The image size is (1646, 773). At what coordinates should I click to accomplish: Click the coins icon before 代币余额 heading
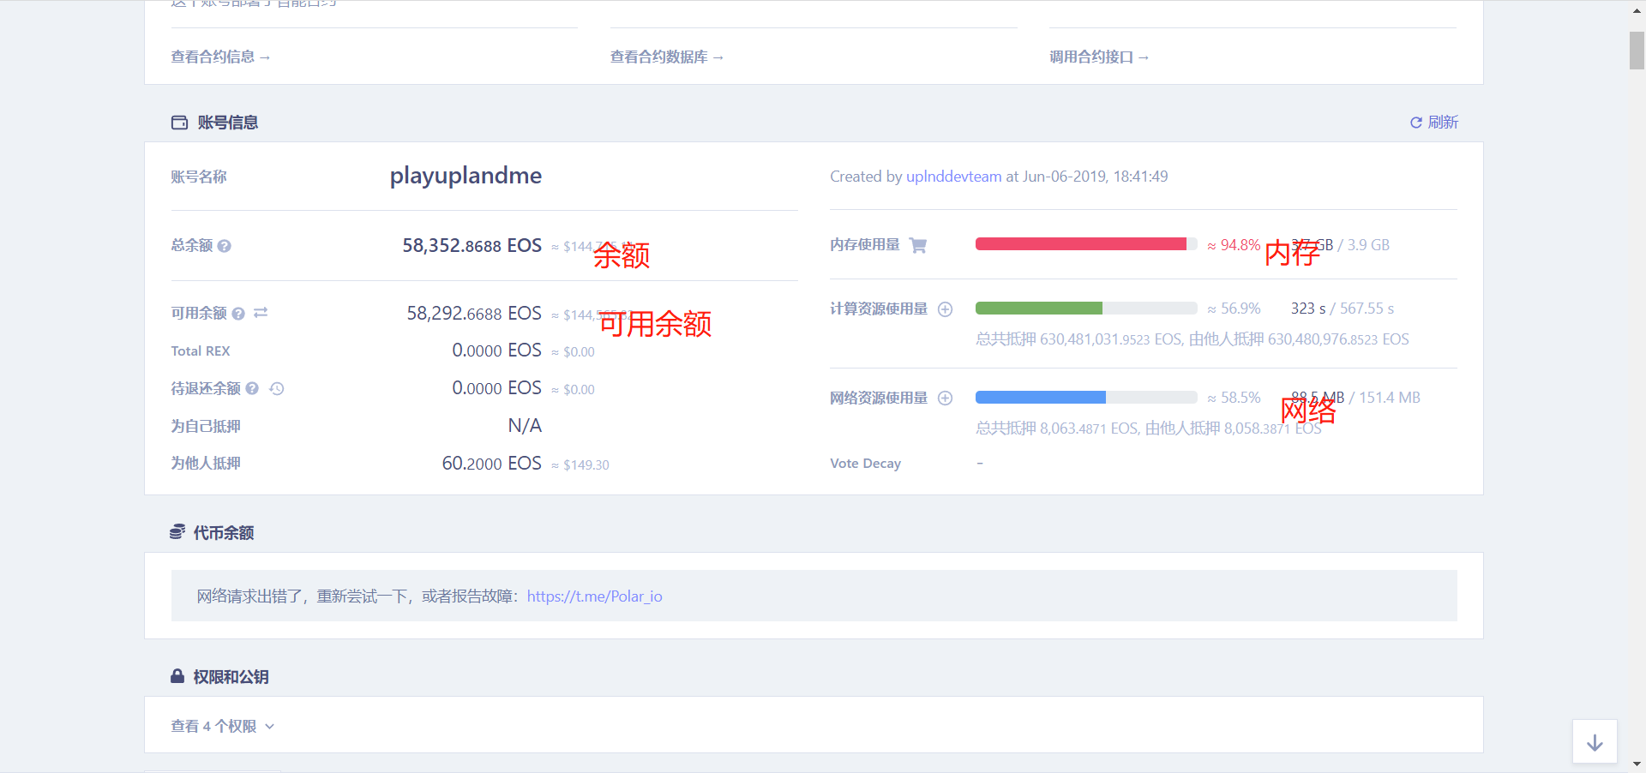click(177, 532)
